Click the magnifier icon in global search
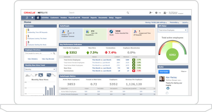Image resolution: width=212 pixels, height=112 pixels. click(x=128, y=12)
